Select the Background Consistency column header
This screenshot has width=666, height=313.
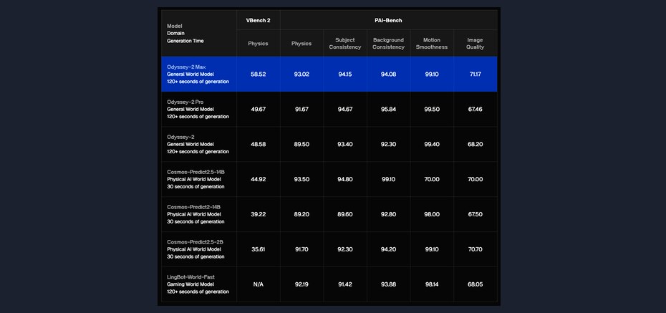coord(388,43)
